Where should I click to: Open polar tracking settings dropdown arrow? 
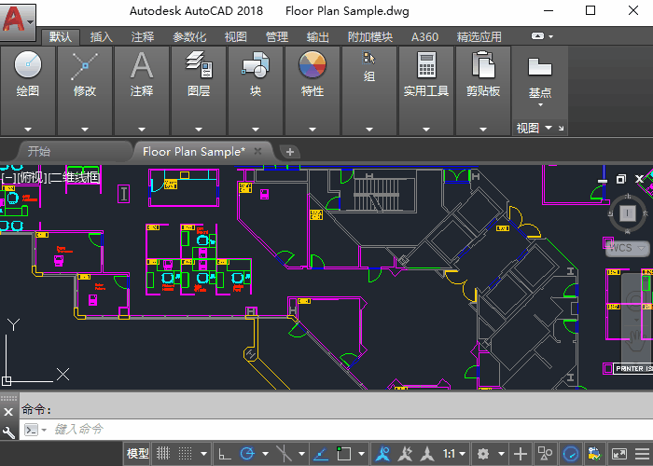click(x=265, y=454)
